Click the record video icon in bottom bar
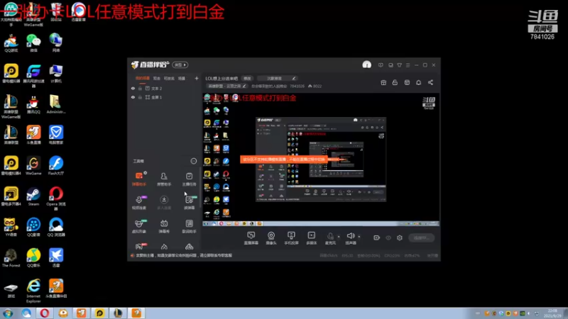This screenshot has height=319, width=568. pyautogui.click(x=376, y=237)
